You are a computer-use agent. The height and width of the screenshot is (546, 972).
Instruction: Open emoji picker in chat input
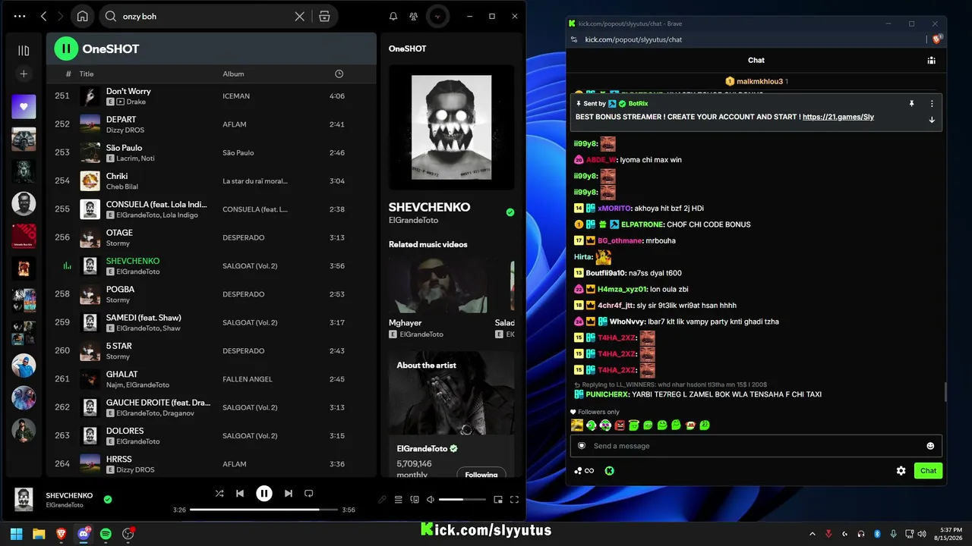point(930,446)
